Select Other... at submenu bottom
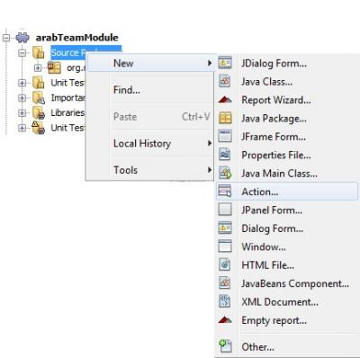 click(x=287, y=346)
